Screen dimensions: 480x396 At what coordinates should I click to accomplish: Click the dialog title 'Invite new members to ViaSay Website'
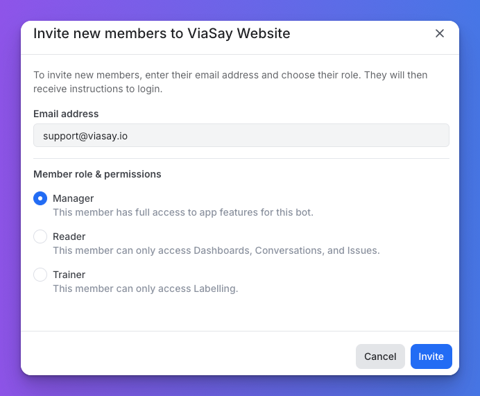pos(162,33)
